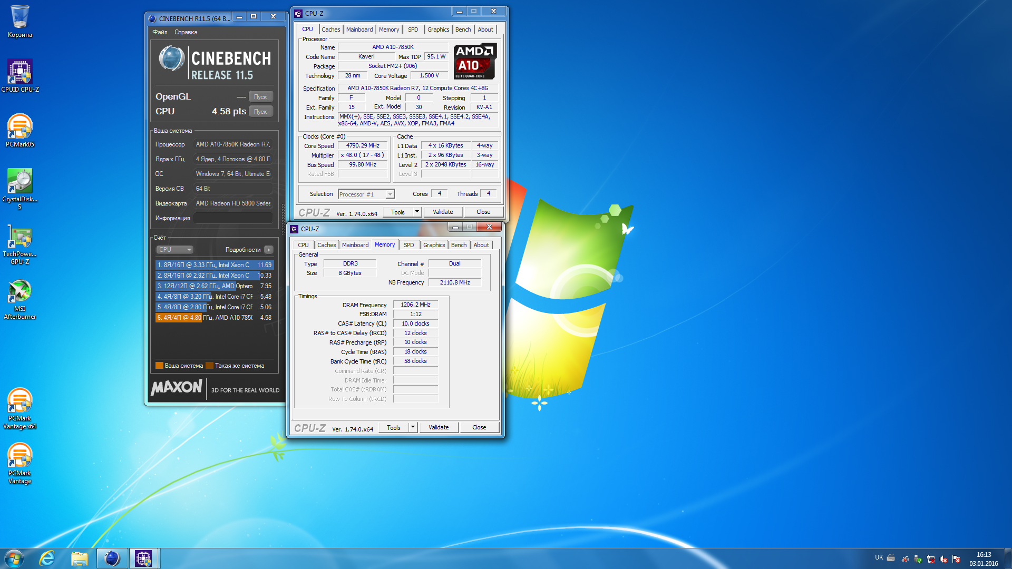1012x569 pixels.
Task: Click the Cinebench title bar icon
Action: coord(152,18)
